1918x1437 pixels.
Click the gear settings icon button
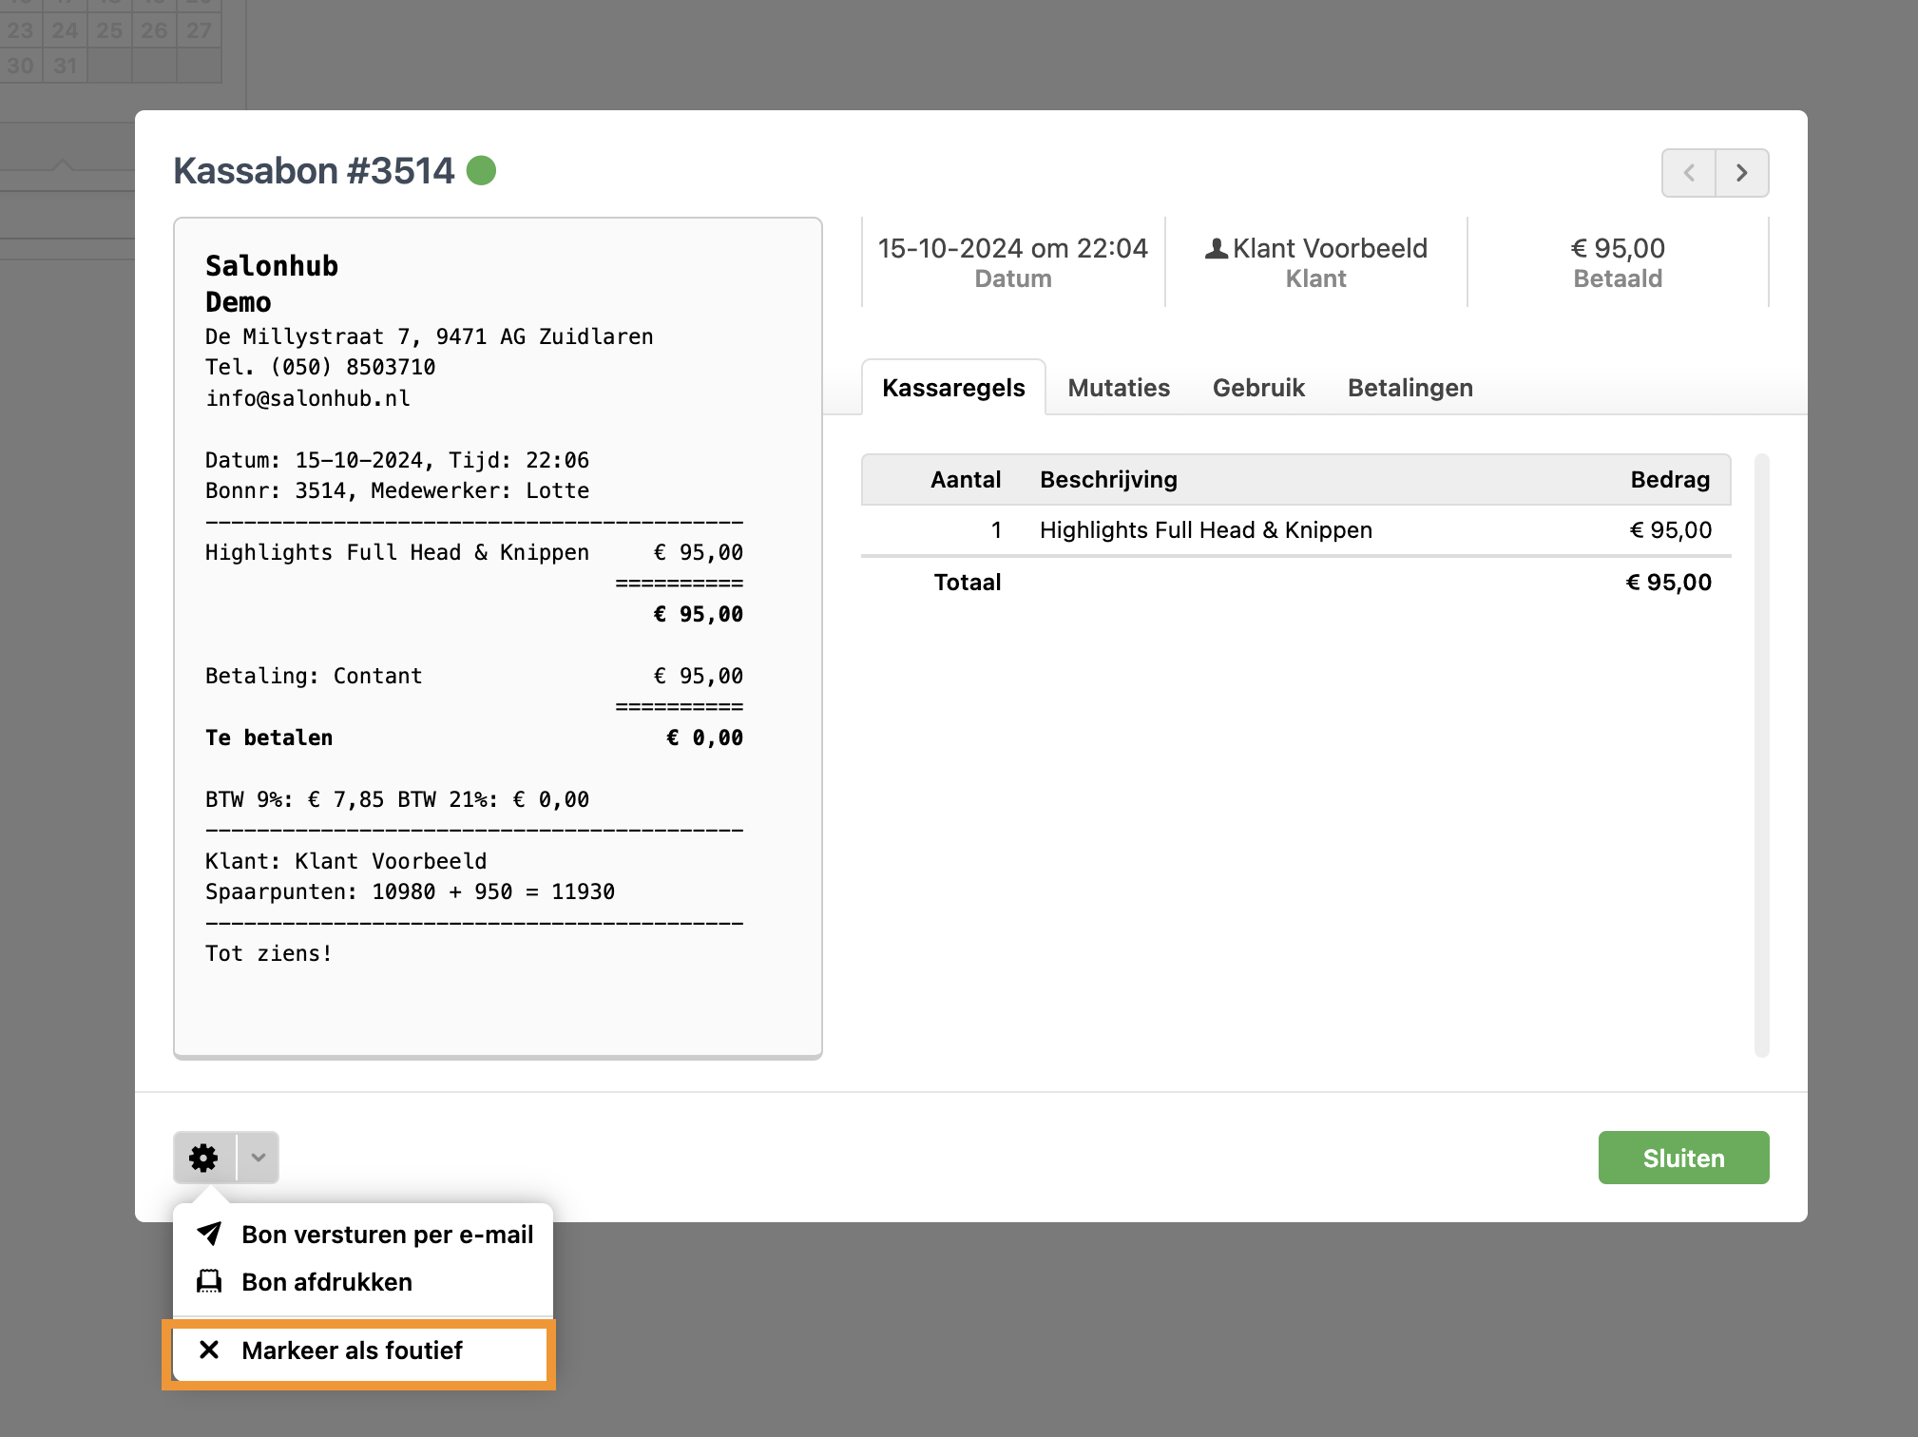tap(203, 1158)
